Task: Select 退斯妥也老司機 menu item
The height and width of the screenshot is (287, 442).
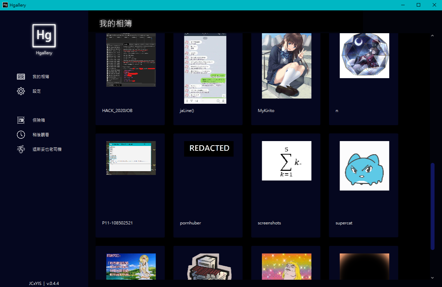Action: (x=47, y=149)
